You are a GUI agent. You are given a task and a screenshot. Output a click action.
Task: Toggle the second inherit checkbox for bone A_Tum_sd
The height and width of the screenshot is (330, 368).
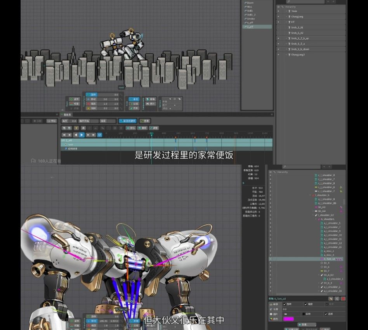click(306, 304)
